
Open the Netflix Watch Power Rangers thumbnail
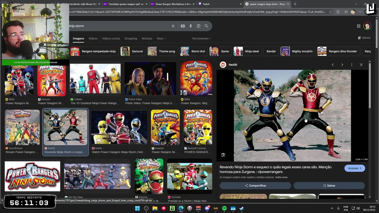point(119,128)
